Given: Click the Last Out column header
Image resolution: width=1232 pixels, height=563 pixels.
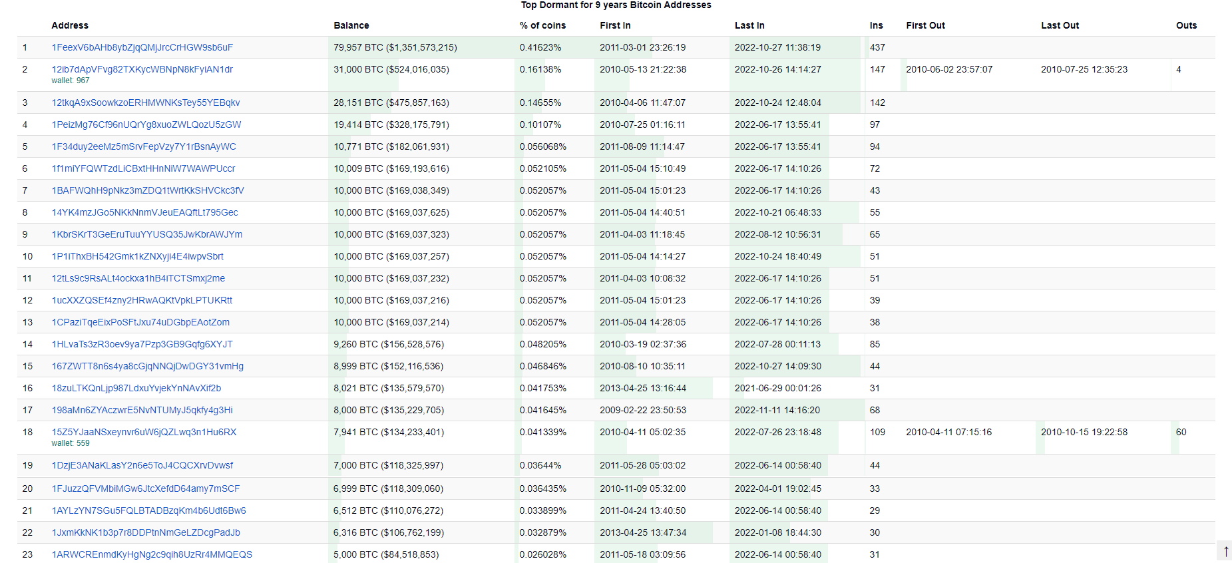Looking at the screenshot, I should click(x=1060, y=25).
